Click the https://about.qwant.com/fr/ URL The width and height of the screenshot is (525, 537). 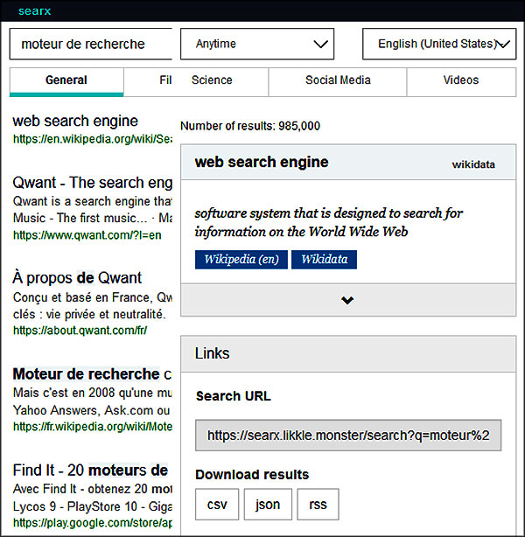click(80, 331)
